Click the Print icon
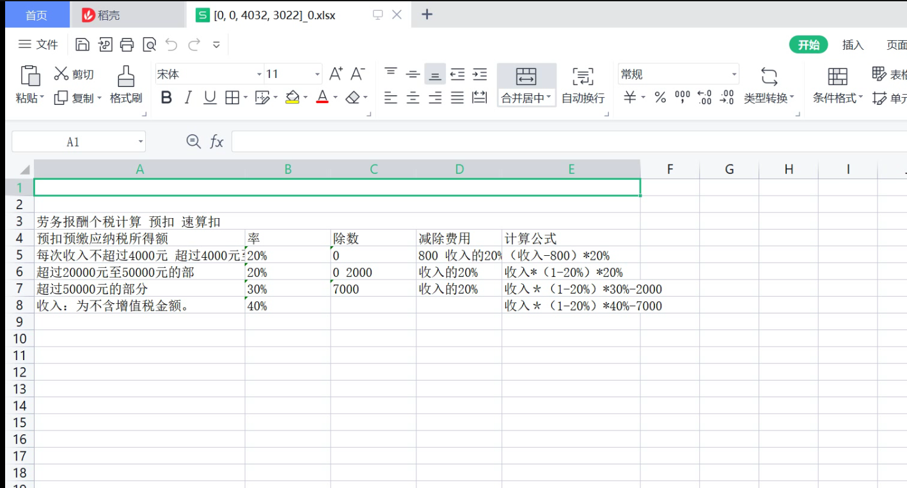Image resolution: width=907 pixels, height=488 pixels. (x=127, y=44)
